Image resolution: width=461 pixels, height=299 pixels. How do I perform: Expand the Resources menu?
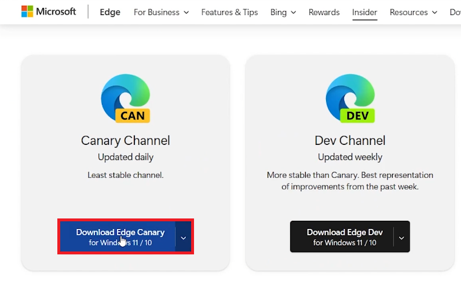[x=414, y=12]
